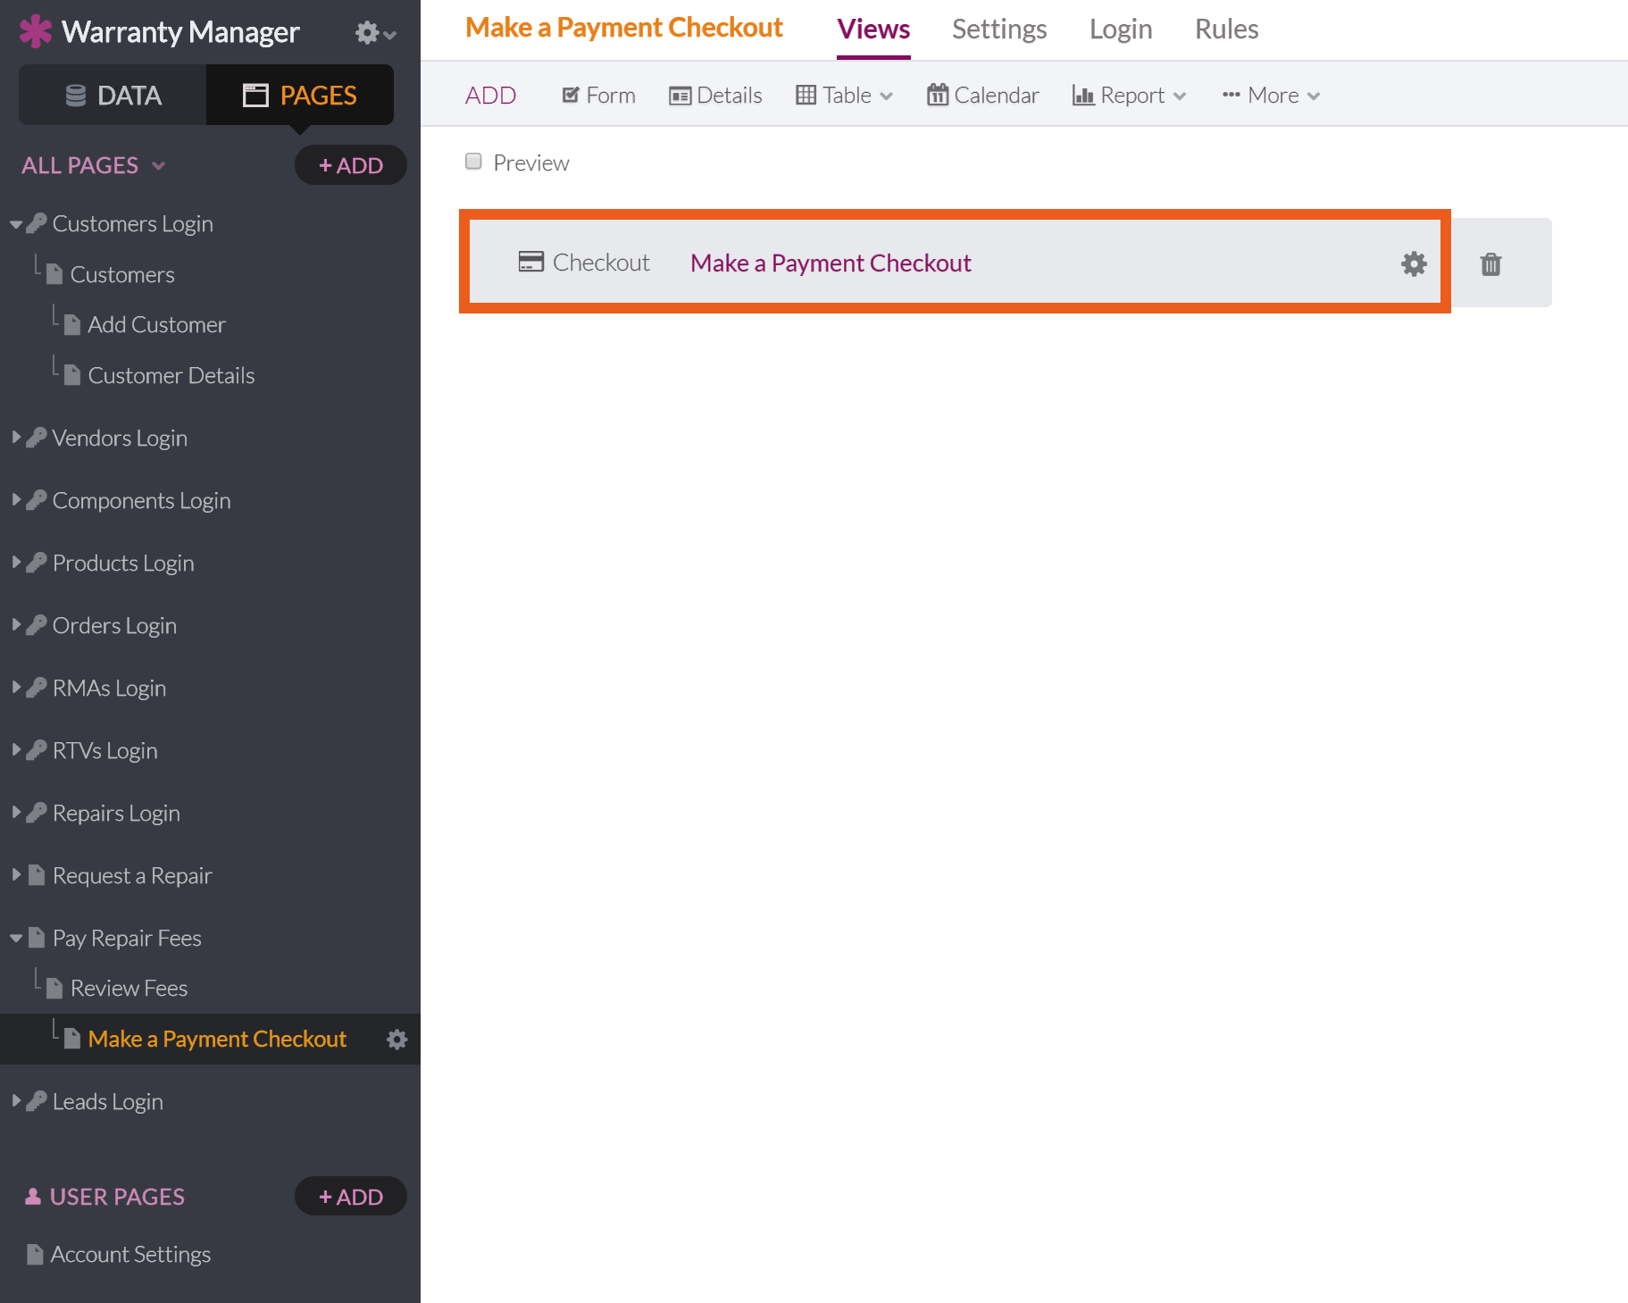Open the ALL PAGES filter dropdown

[x=94, y=165]
